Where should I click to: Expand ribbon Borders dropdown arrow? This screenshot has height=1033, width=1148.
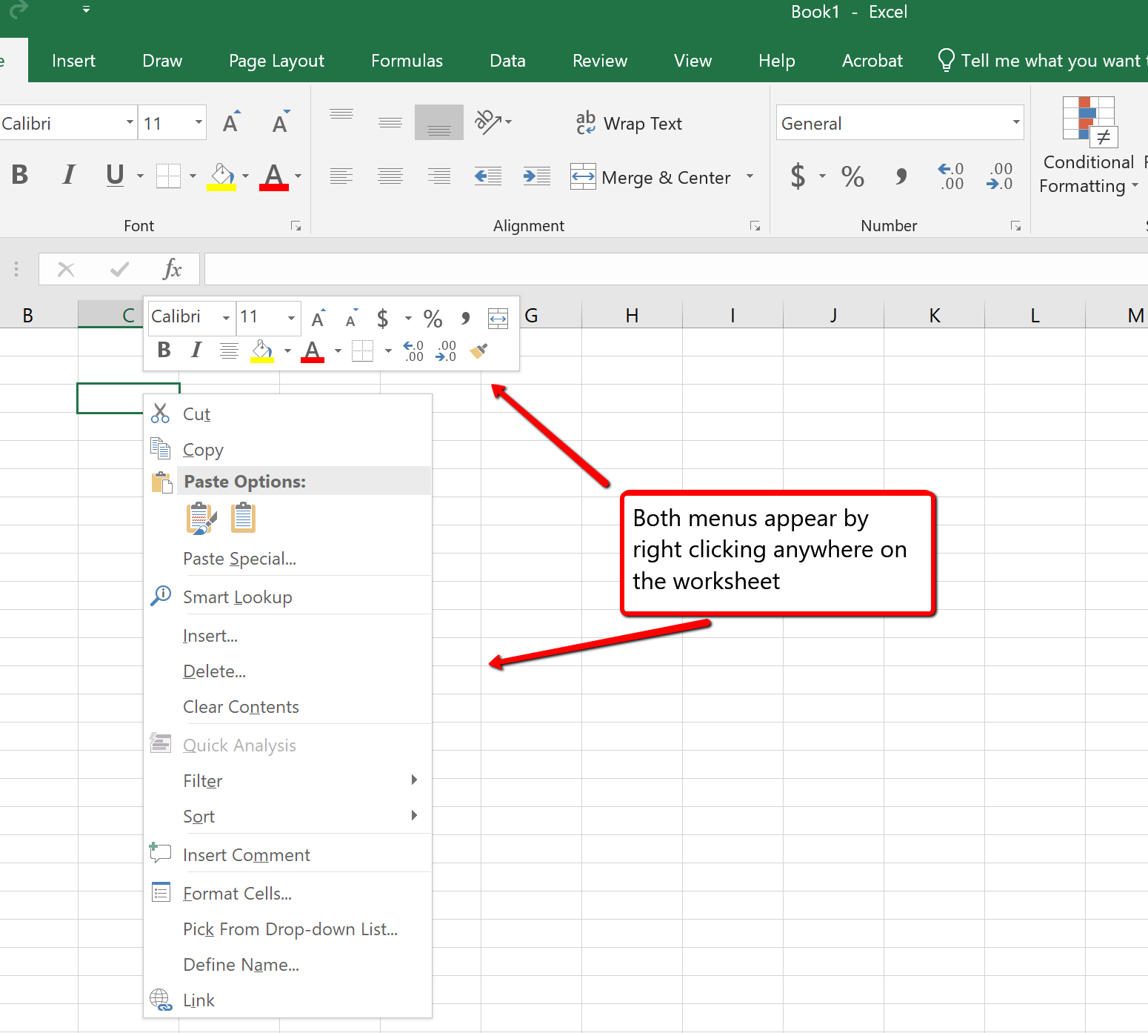coord(193,176)
